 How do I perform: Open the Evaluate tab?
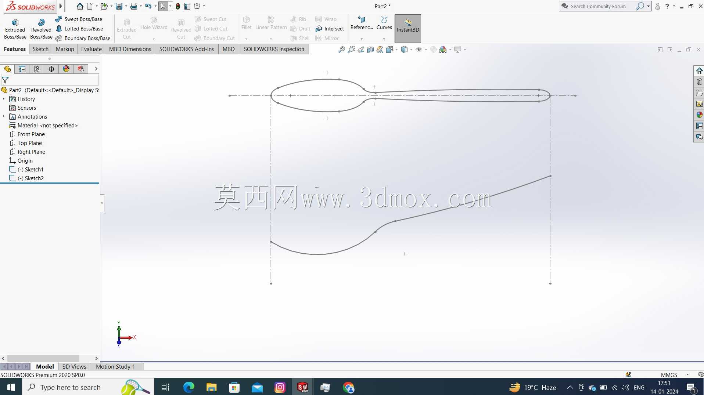91,49
